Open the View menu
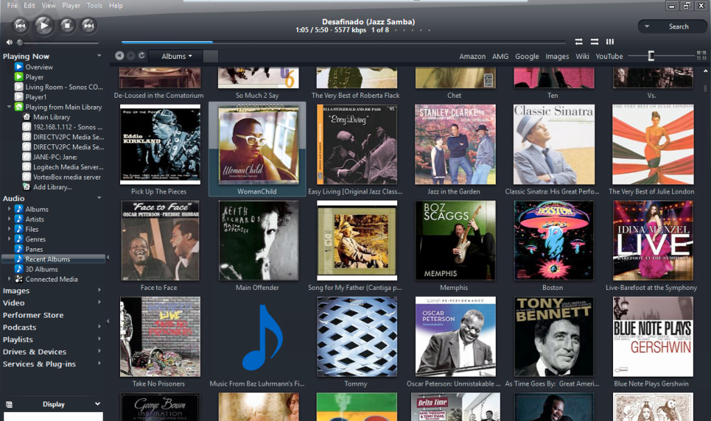This screenshot has width=711, height=421. [x=49, y=6]
